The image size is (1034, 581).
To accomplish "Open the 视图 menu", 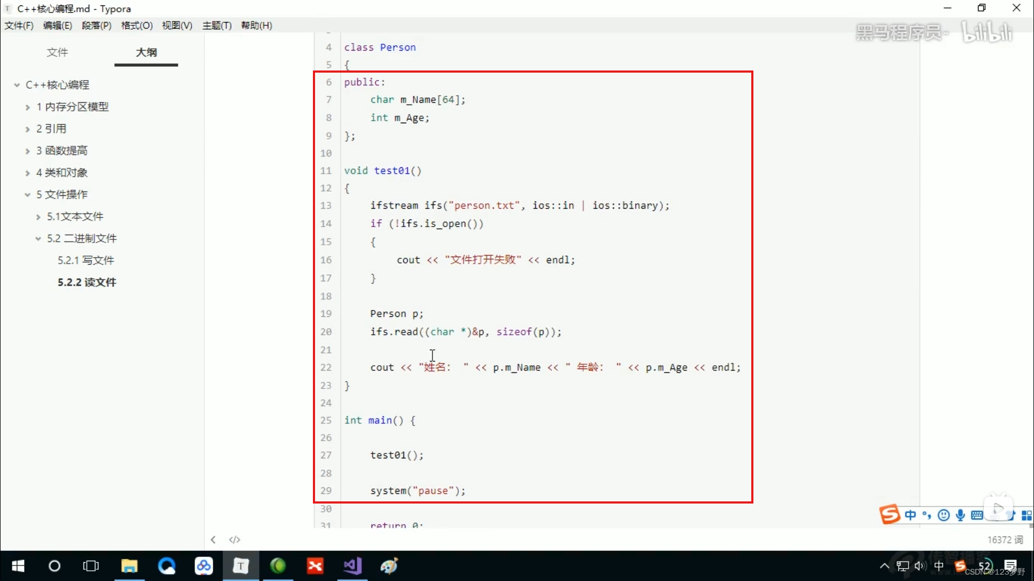I will pos(177,25).
